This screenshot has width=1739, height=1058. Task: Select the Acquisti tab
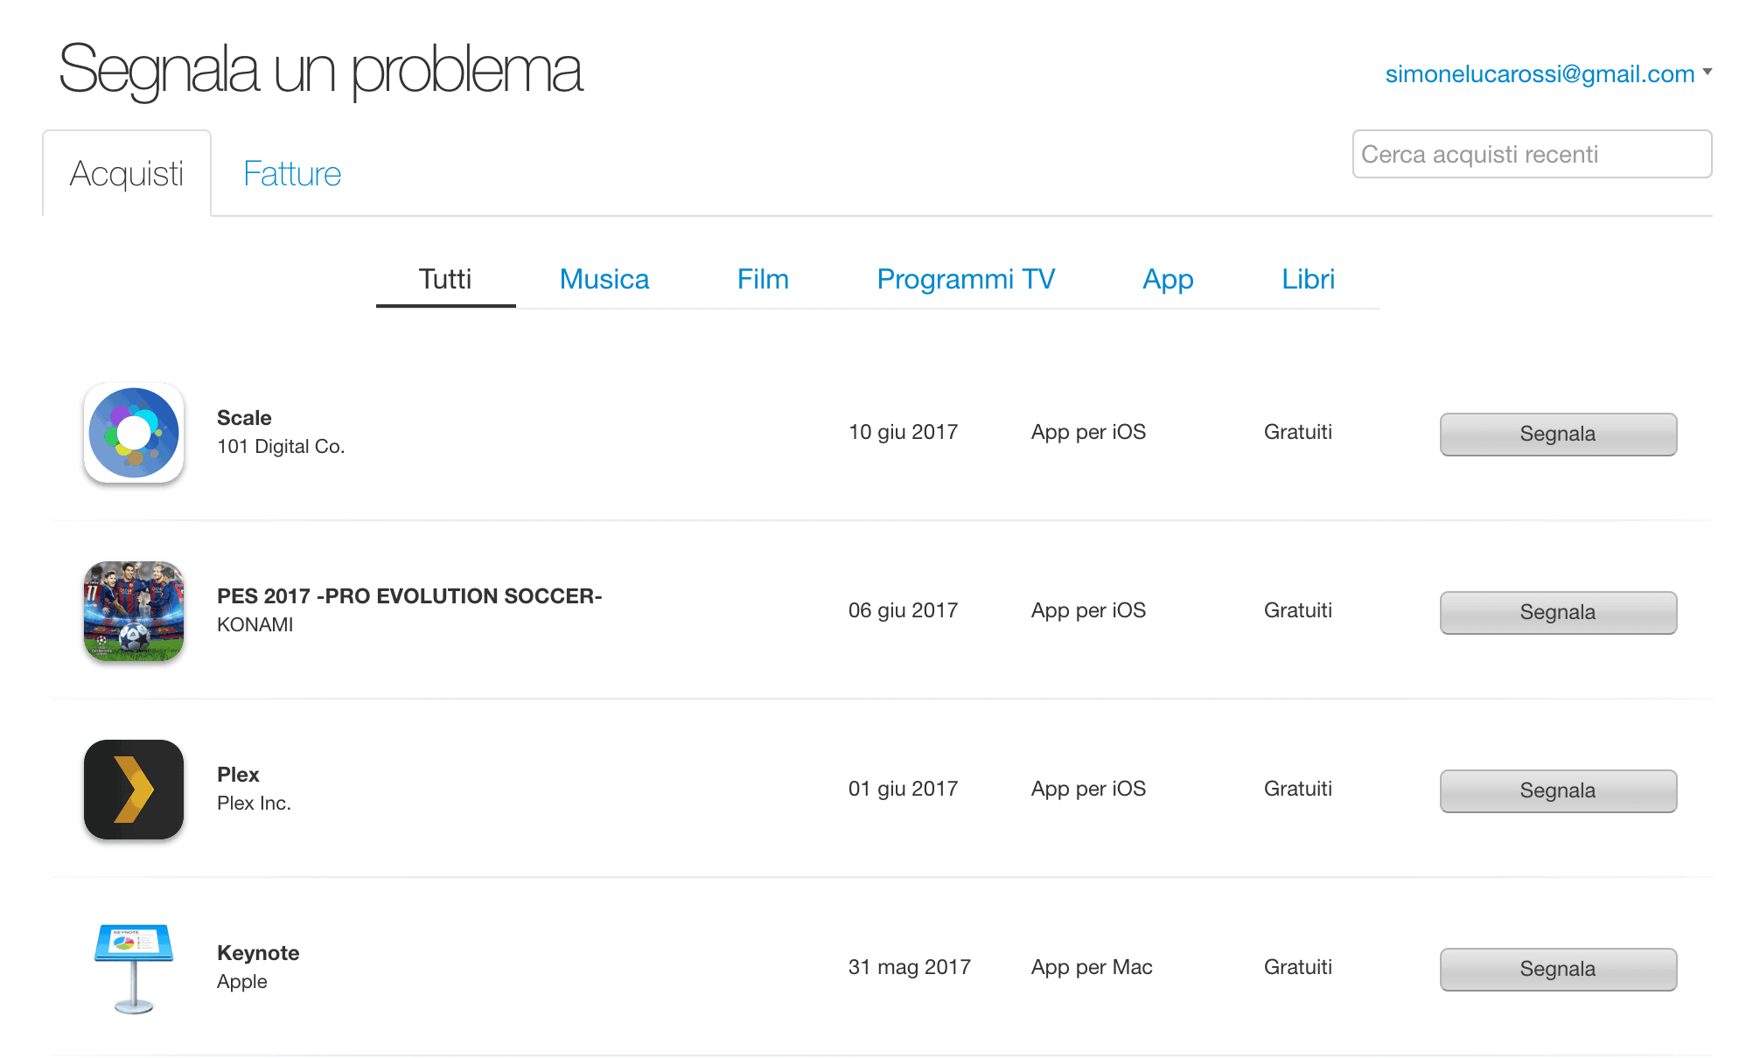coord(127,173)
